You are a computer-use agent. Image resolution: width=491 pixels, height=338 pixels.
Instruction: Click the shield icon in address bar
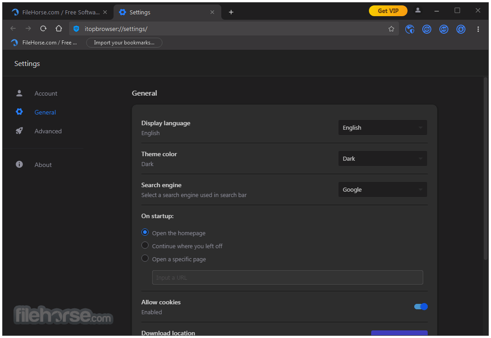click(76, 29)
